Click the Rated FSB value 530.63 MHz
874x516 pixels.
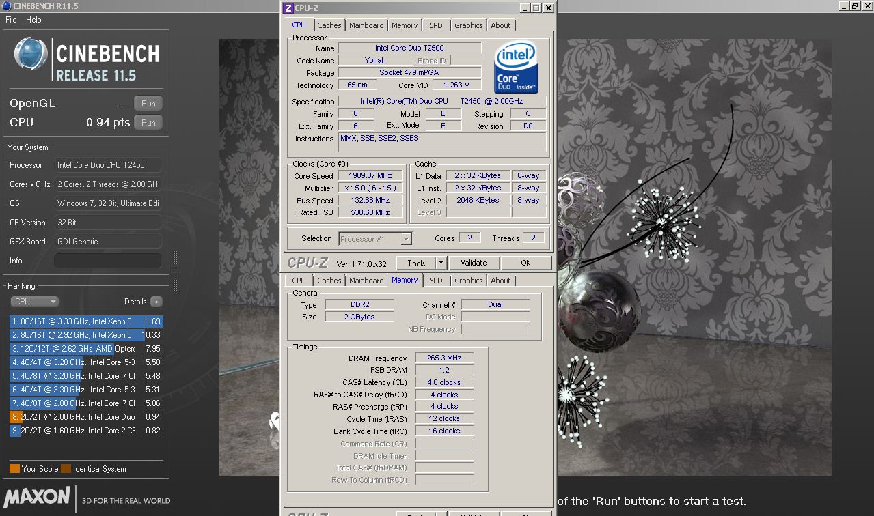[x=370, y=213]
